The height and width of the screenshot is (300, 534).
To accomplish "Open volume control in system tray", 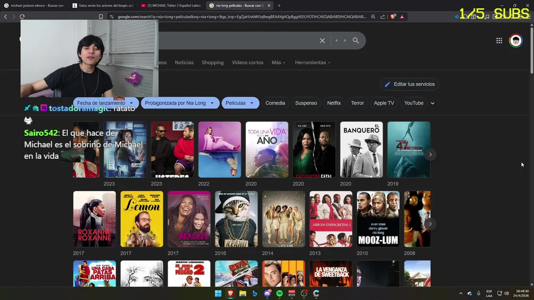I will [x=506, y=293].
